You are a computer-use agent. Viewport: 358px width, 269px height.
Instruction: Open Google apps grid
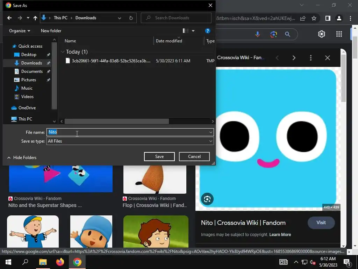[x=339, y=34]
